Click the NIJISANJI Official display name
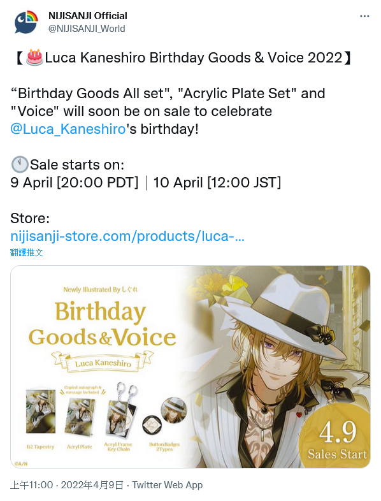 (88, 16)
